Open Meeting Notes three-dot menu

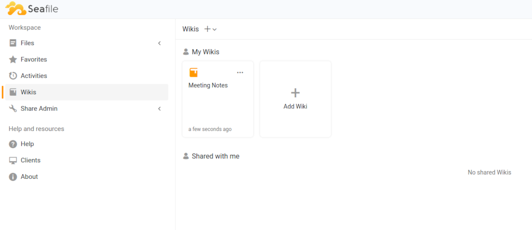[240, 73]
